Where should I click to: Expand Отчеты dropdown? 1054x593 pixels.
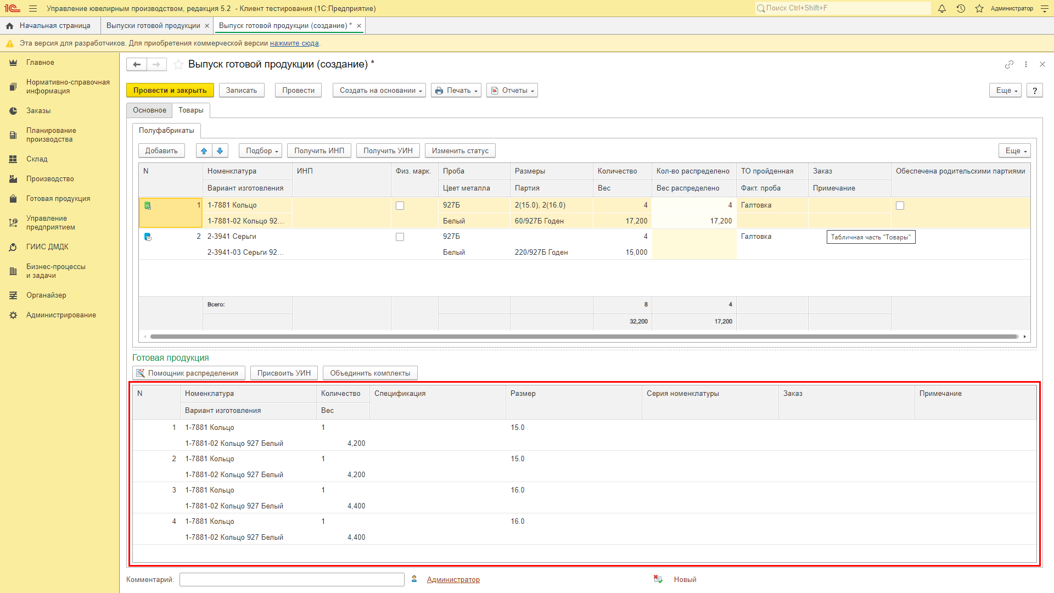pos(512,91)
